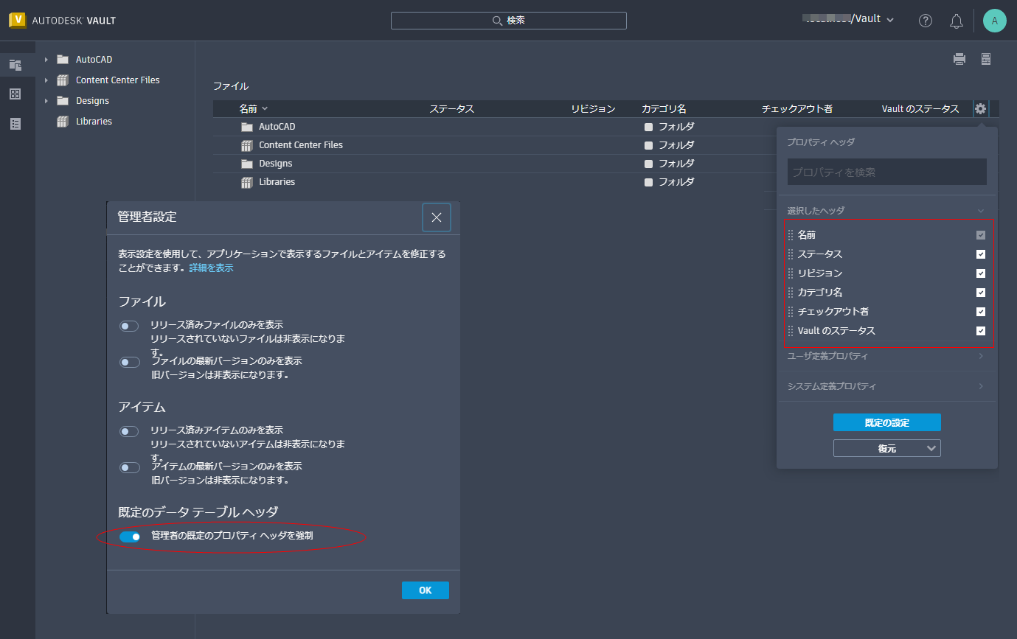Close the 管理者設定 dialog

437,217
